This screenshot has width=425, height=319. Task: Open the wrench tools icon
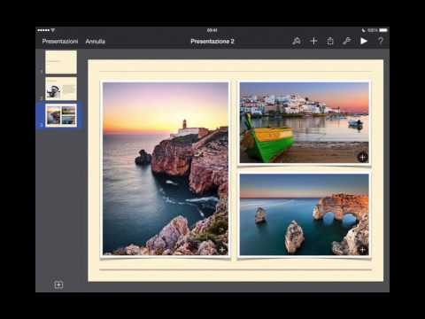click(347, 41)
